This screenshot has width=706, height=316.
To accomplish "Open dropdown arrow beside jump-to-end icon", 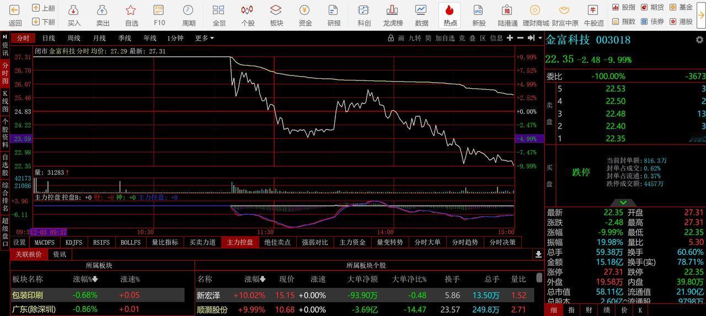I will (539, 38).
